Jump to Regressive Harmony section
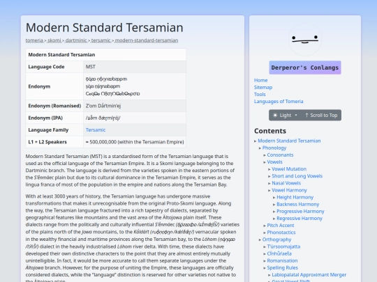Image resolution: width=377 pixels, height=282 pixels. (x=300, y=219)
